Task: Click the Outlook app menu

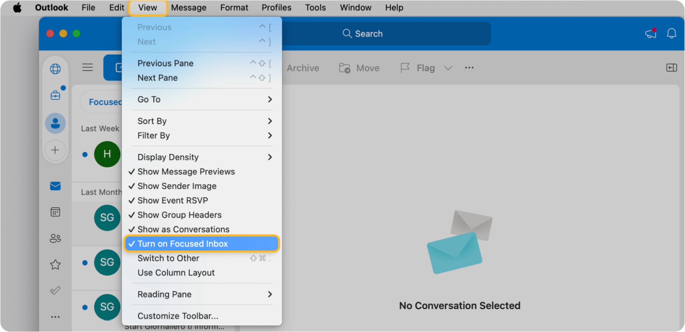Action: (x=51, y=8)
